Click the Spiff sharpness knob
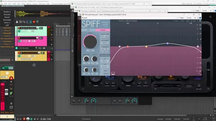The image size is (216, 121). pyautogui.click(x=86, y=70)
